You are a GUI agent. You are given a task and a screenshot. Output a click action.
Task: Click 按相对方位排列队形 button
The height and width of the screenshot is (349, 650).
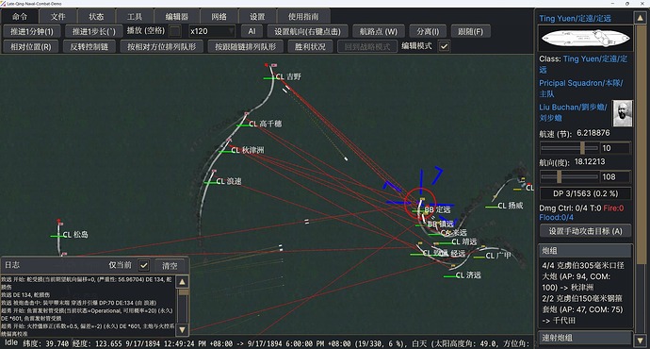coord(162,46)
